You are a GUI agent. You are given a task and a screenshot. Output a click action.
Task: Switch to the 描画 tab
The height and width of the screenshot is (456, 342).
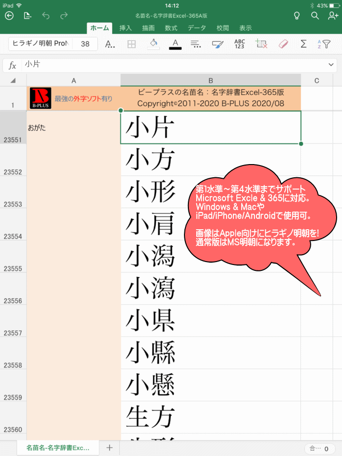coord(148,28)
